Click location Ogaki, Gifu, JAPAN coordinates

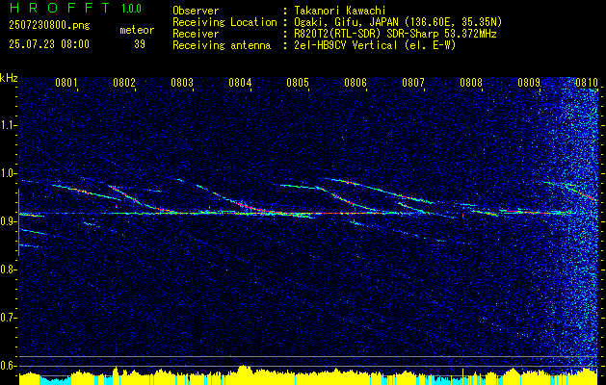(x=398, y=22)
